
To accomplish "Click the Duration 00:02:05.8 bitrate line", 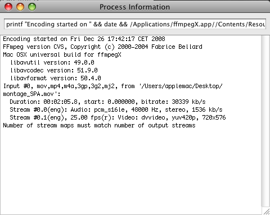I will [x=107, y=102].
